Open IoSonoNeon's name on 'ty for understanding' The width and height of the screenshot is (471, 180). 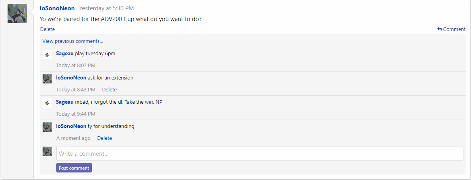[71, 126]
